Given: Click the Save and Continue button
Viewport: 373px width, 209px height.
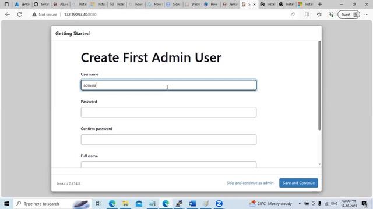Looking at the screenshot, I should click(x=298, y=183).
